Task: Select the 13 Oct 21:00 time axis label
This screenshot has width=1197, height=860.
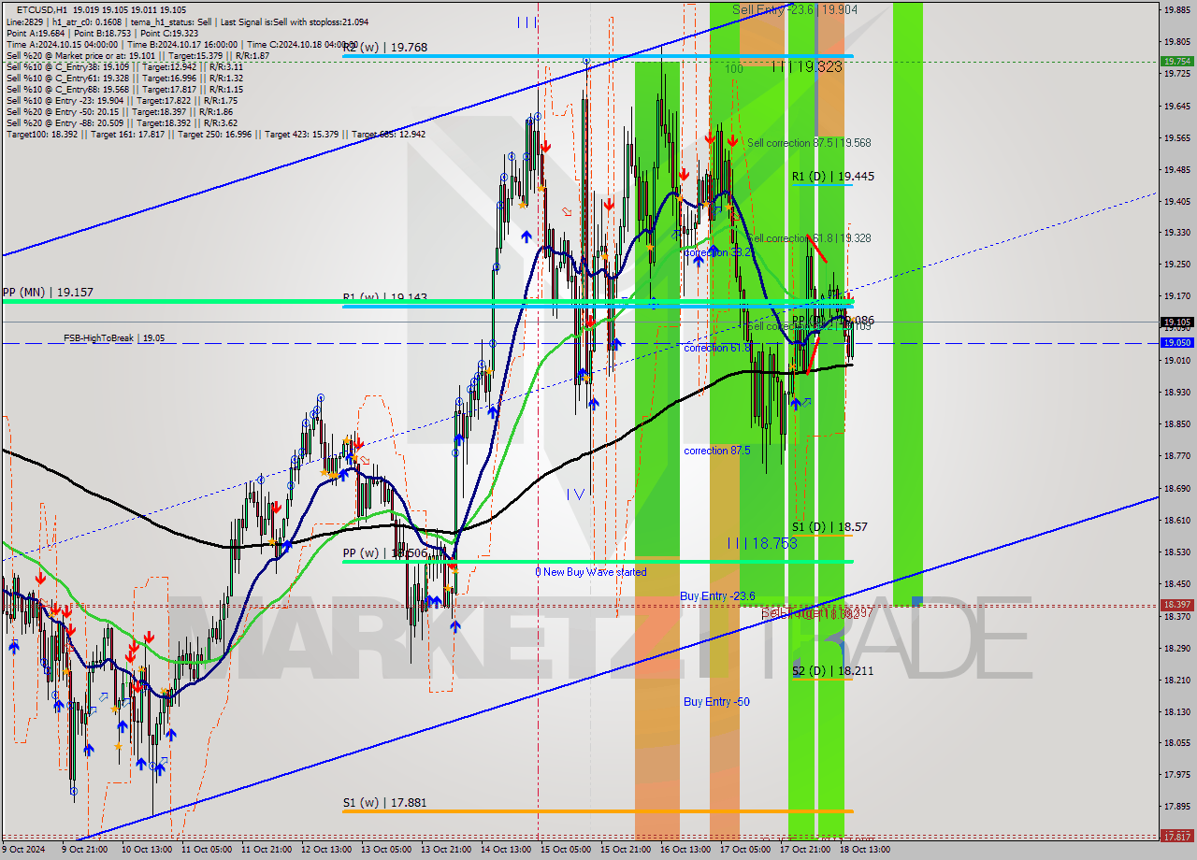Action: [x=446, y=850]
